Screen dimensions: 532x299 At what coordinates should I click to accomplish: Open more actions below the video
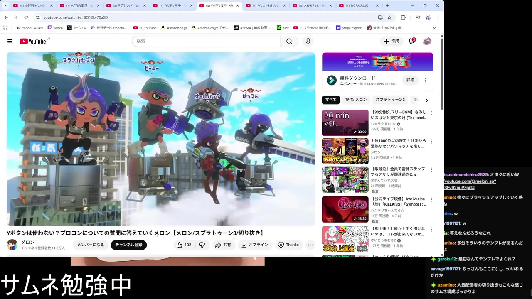tap(310, 245)
